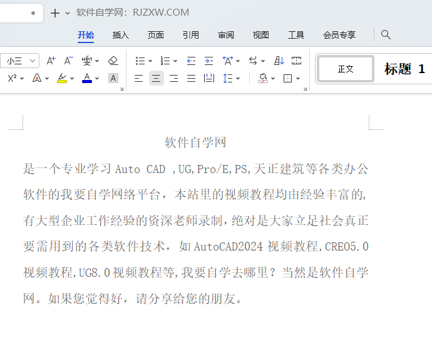Add new document tab with plus
This screenshot has width=432, height=343.
55,13
